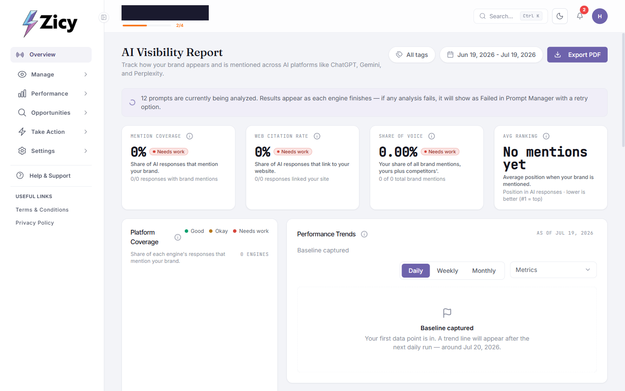Focus the Search input field
The image size is (625, 391).
coord(510,16)
